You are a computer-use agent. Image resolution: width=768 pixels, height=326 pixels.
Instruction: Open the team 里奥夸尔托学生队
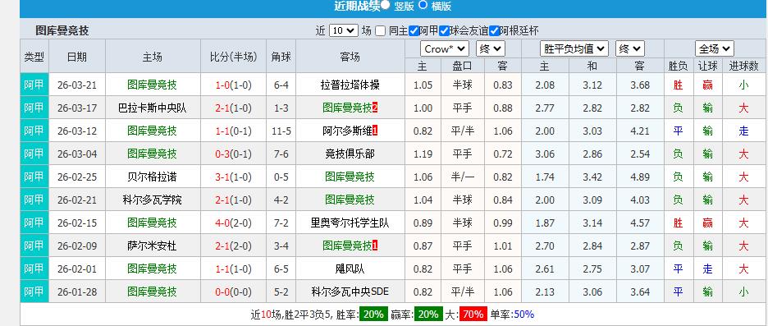(x=350, y=223)
